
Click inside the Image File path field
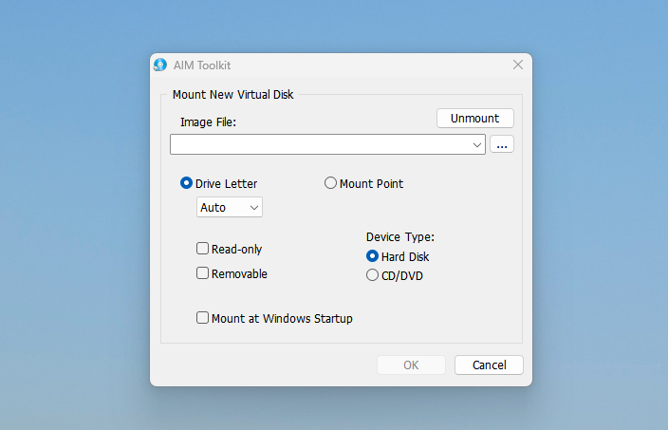321,144
